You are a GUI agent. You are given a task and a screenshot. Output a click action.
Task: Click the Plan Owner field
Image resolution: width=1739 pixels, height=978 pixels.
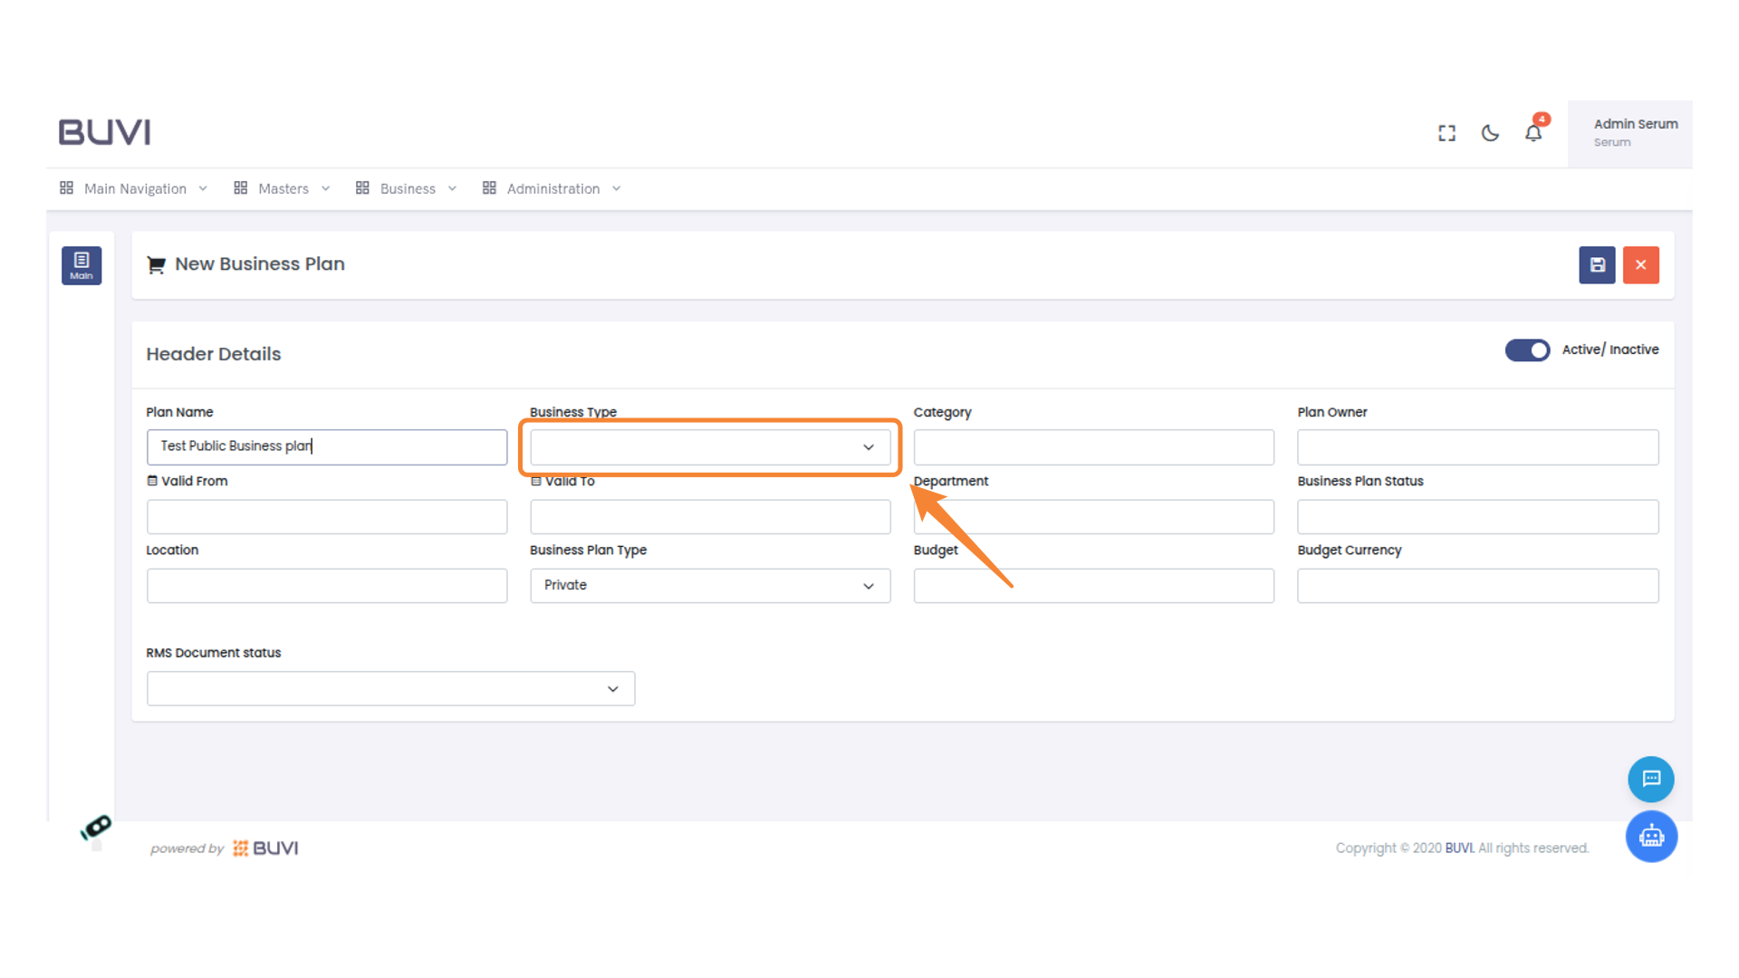click(1477, 447)
